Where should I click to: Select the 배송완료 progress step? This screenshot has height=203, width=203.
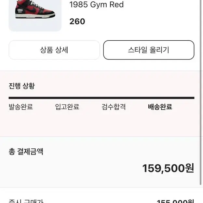tap(160, 107)
